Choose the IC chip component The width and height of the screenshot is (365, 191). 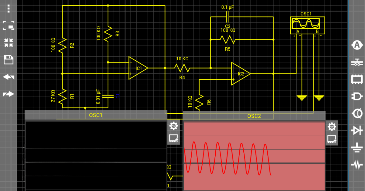pyautogui.click(x=356, y=79)
